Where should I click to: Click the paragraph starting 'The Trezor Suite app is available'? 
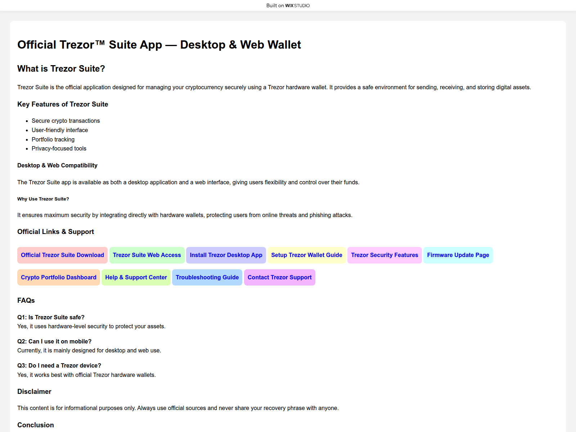tap(188, 183)
